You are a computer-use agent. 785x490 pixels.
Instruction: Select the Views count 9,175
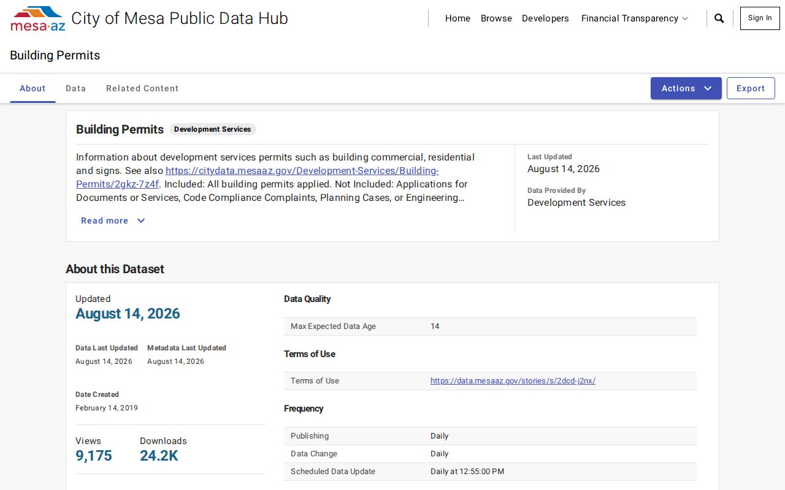94,456
